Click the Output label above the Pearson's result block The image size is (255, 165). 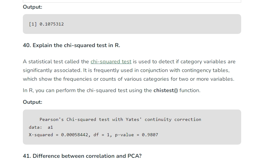point(32,102)
